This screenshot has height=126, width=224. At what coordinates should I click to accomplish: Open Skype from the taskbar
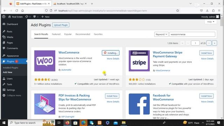point(91,123)
